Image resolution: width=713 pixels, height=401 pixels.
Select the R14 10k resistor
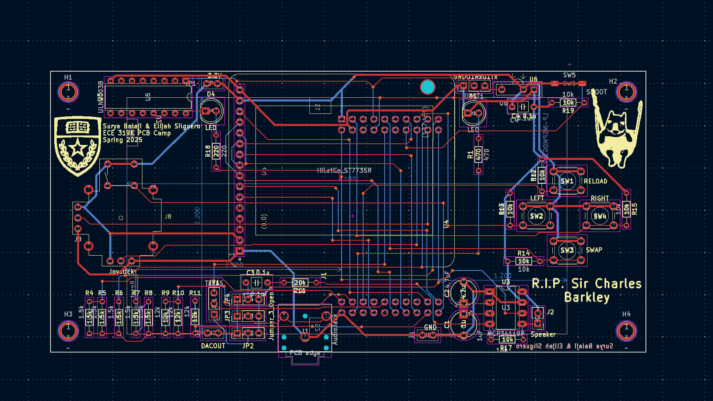click(524, 261)
